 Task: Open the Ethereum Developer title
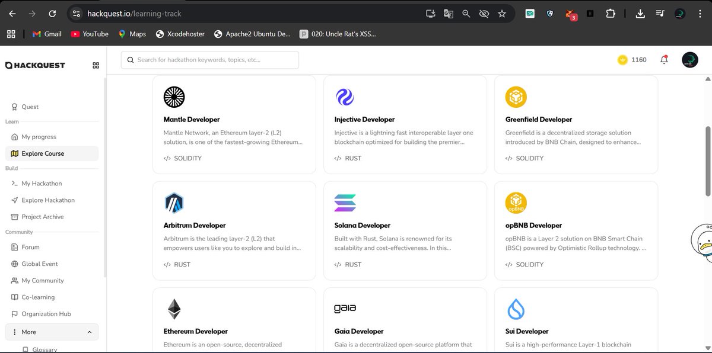click(x=195, y=332)
